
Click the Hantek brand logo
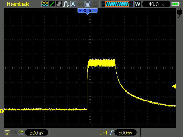[18, 4]
